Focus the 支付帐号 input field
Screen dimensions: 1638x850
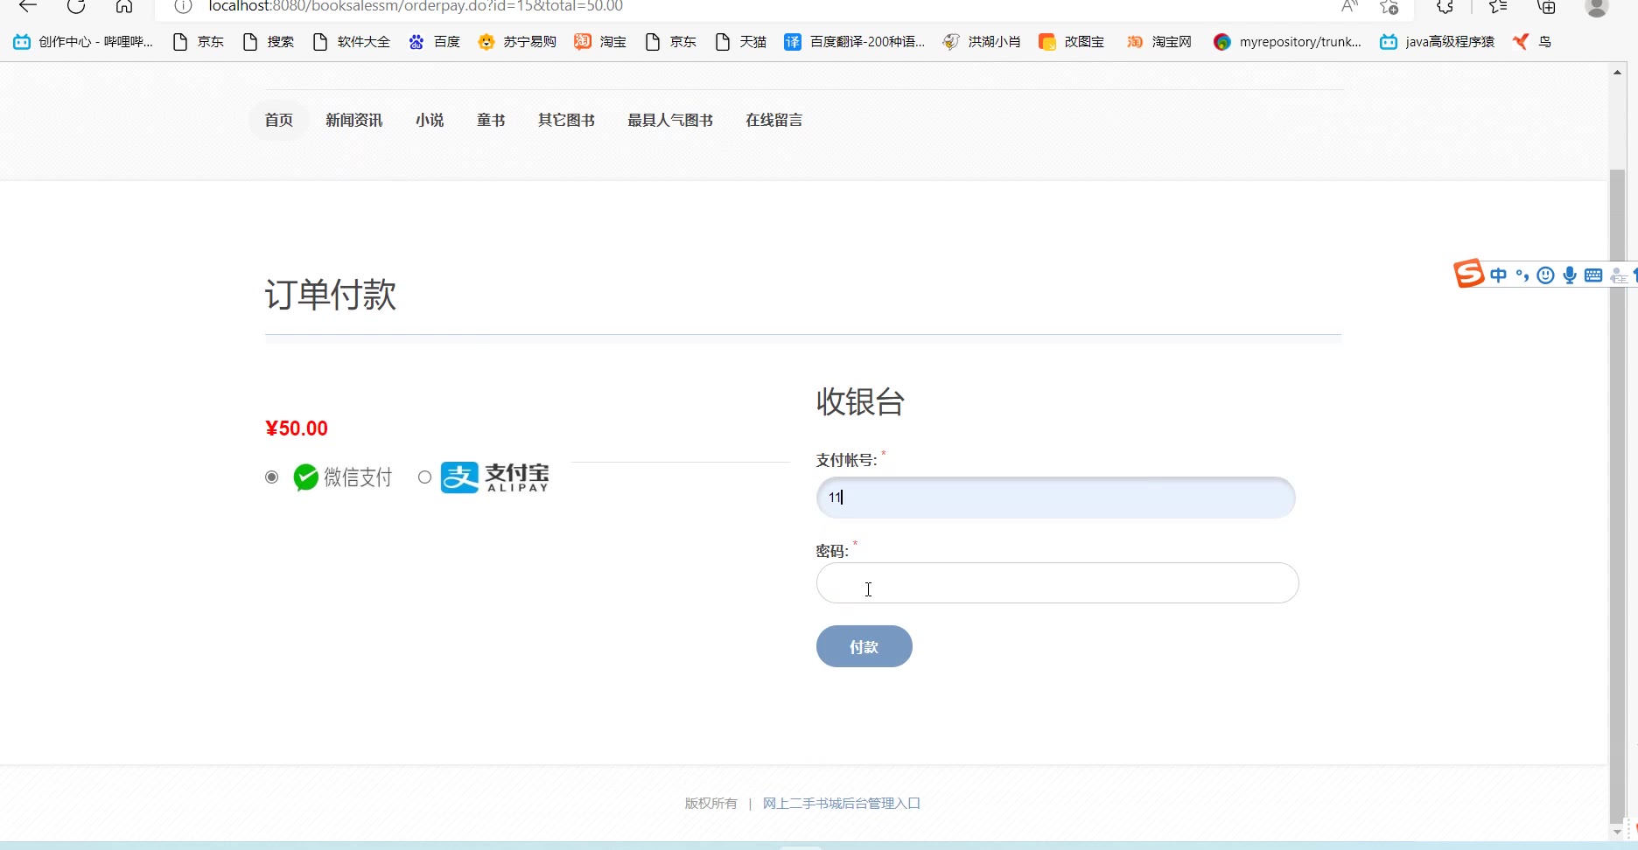click(x=1056, y=498)
